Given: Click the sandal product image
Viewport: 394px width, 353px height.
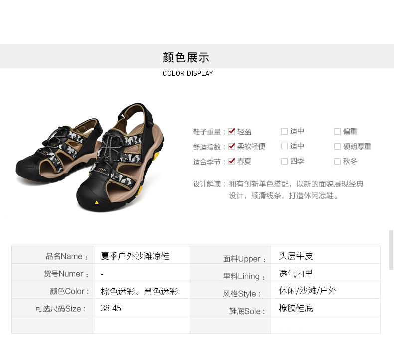Looking at the screenshot, I should tap(90, 157).
